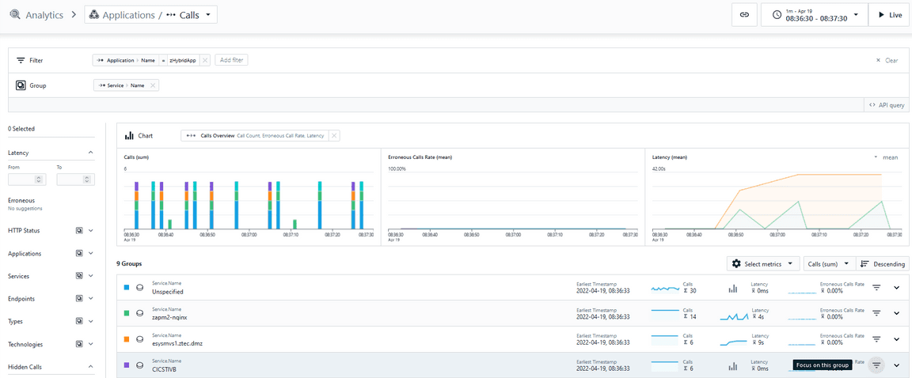Select the zapm2-nginx service name text
912x378 pixels.
point(170,317)
